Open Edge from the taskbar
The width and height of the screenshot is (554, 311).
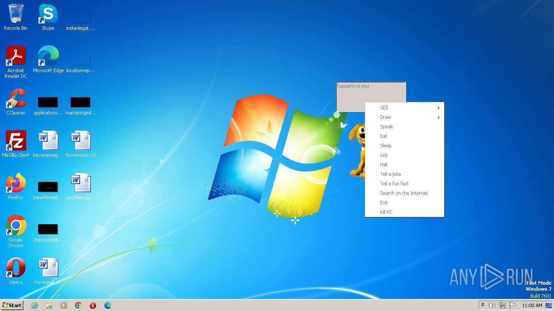pos(108,305)
